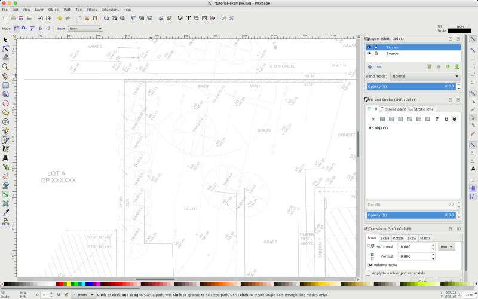The width and height of the screenshot is (478, 299).
Task: Open the Layer menu
Action: (x=39, y=10)
